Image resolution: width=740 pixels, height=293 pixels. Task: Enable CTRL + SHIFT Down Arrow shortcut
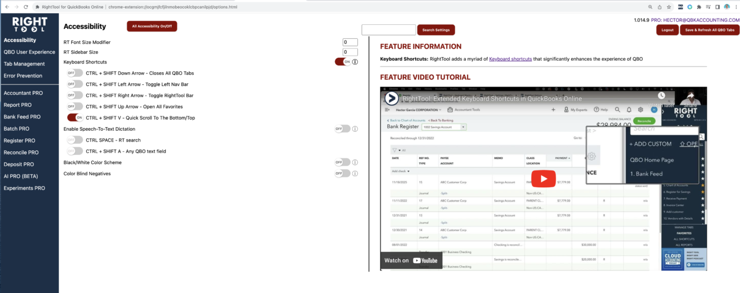[75, 73]
